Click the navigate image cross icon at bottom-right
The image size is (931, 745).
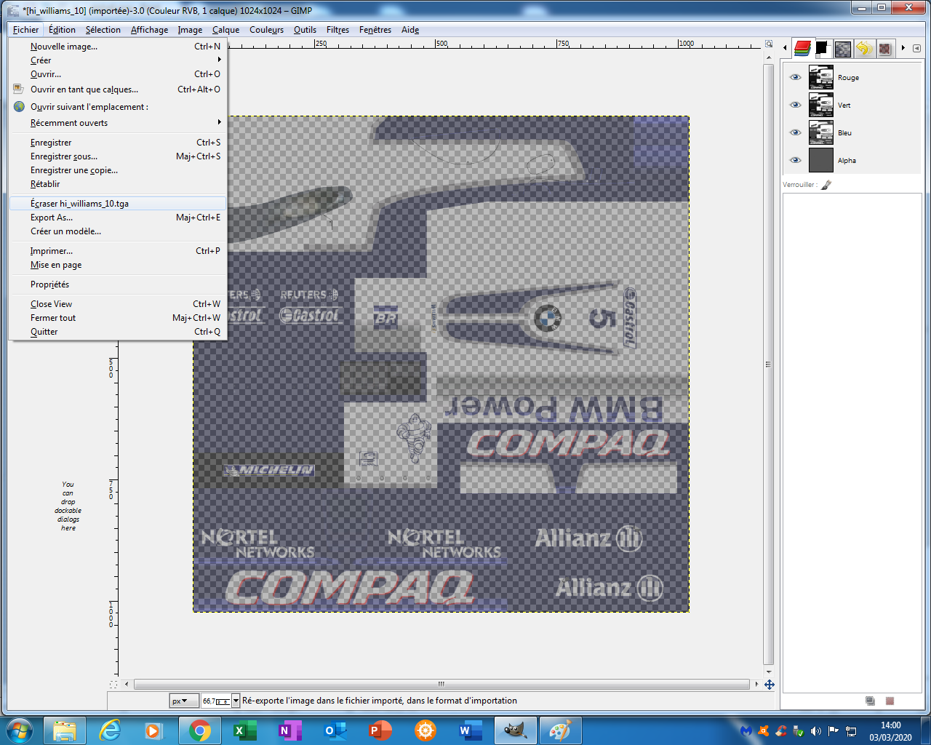(x=769, y=685)
